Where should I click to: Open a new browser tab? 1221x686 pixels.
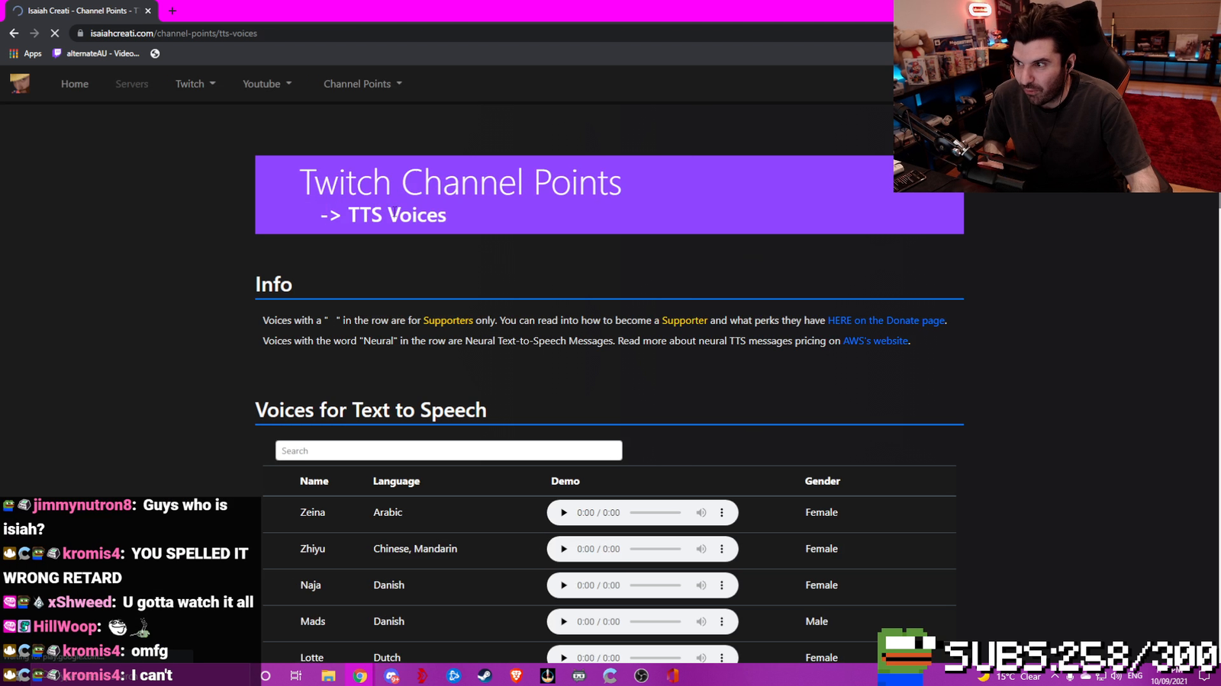(x=172, y=11)
